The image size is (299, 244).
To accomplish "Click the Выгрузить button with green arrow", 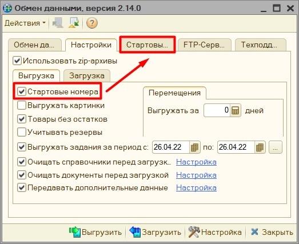I will click(95, 232).
